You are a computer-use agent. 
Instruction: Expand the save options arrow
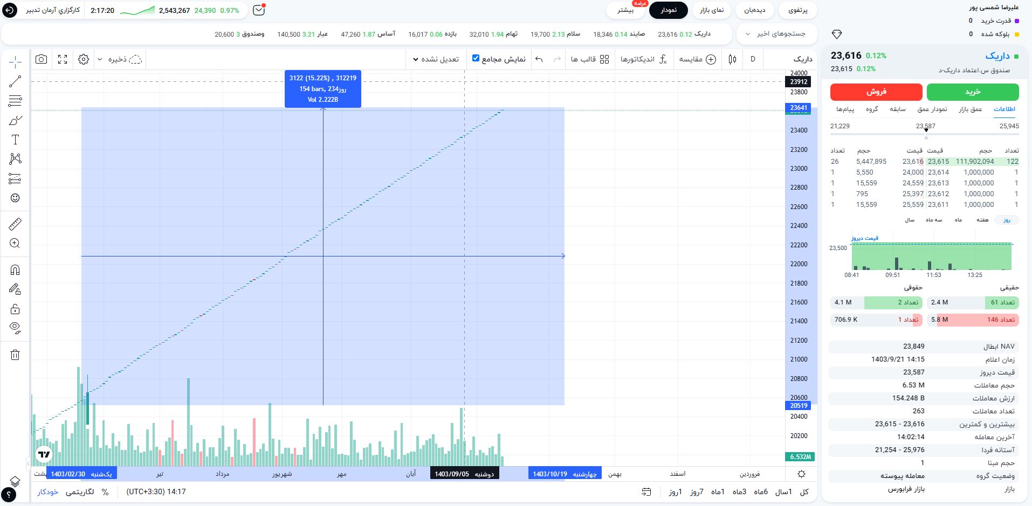(x=100, y=59)
